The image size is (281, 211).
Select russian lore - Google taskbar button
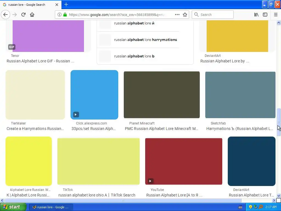coord(51,207)
